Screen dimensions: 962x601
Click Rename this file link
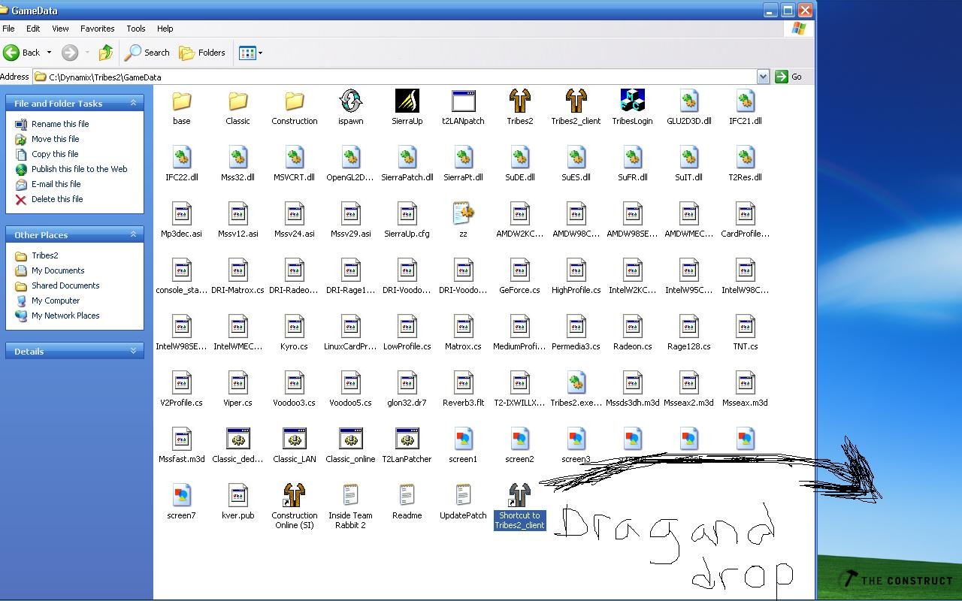click(60, 124)
